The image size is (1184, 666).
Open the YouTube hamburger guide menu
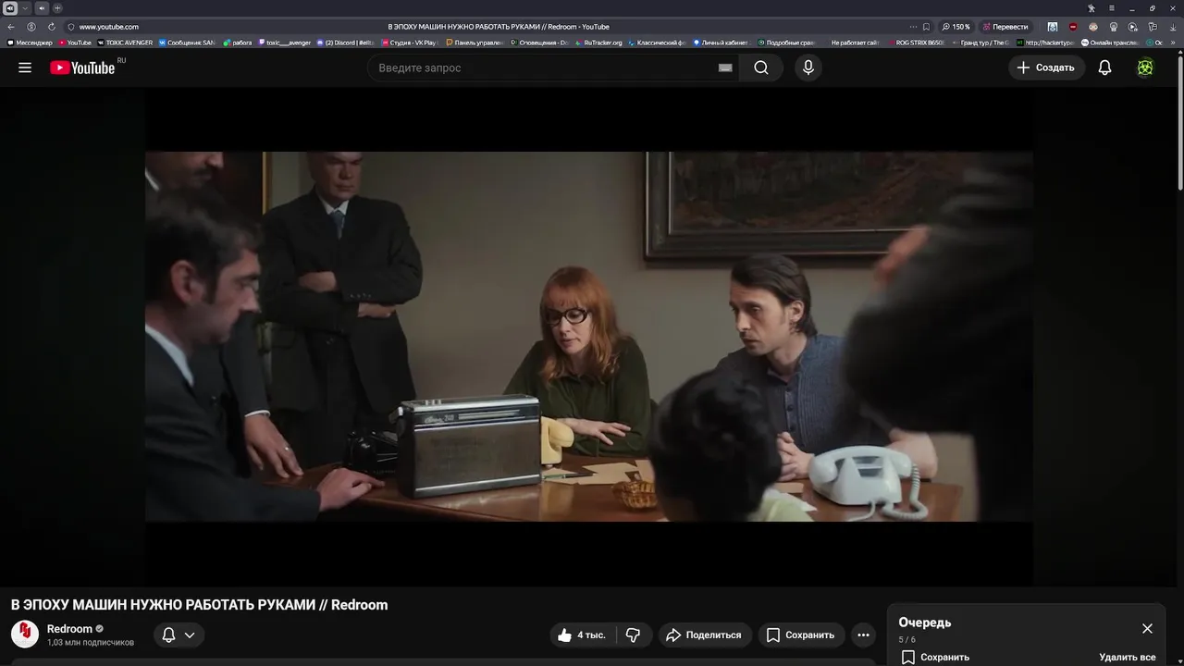point(25,68)
